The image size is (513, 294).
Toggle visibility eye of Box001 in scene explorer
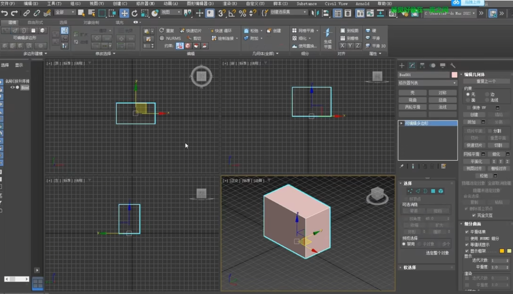(x=13, y=87)
